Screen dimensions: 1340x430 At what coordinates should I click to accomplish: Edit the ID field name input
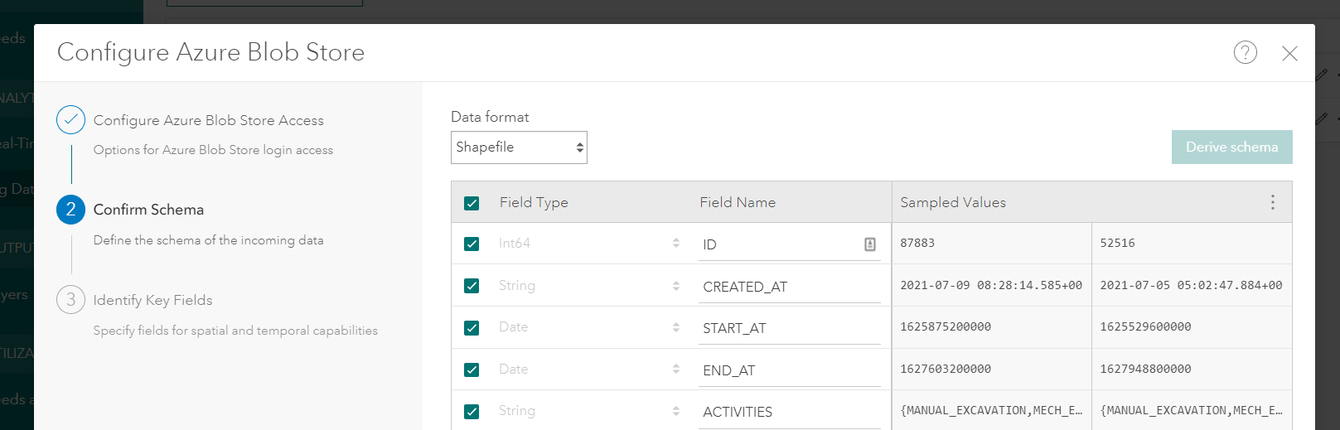[789, 244]
